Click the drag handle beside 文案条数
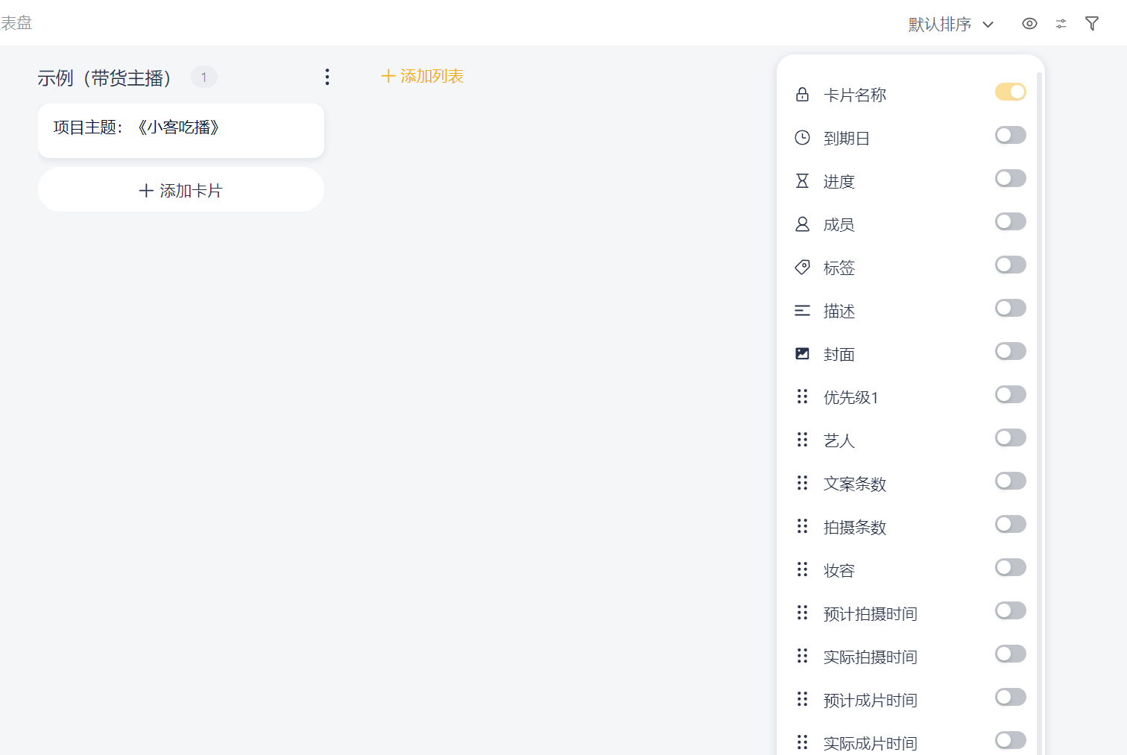Image resolution: width=1127 pixels, height=755 pixels. (802, 483)
